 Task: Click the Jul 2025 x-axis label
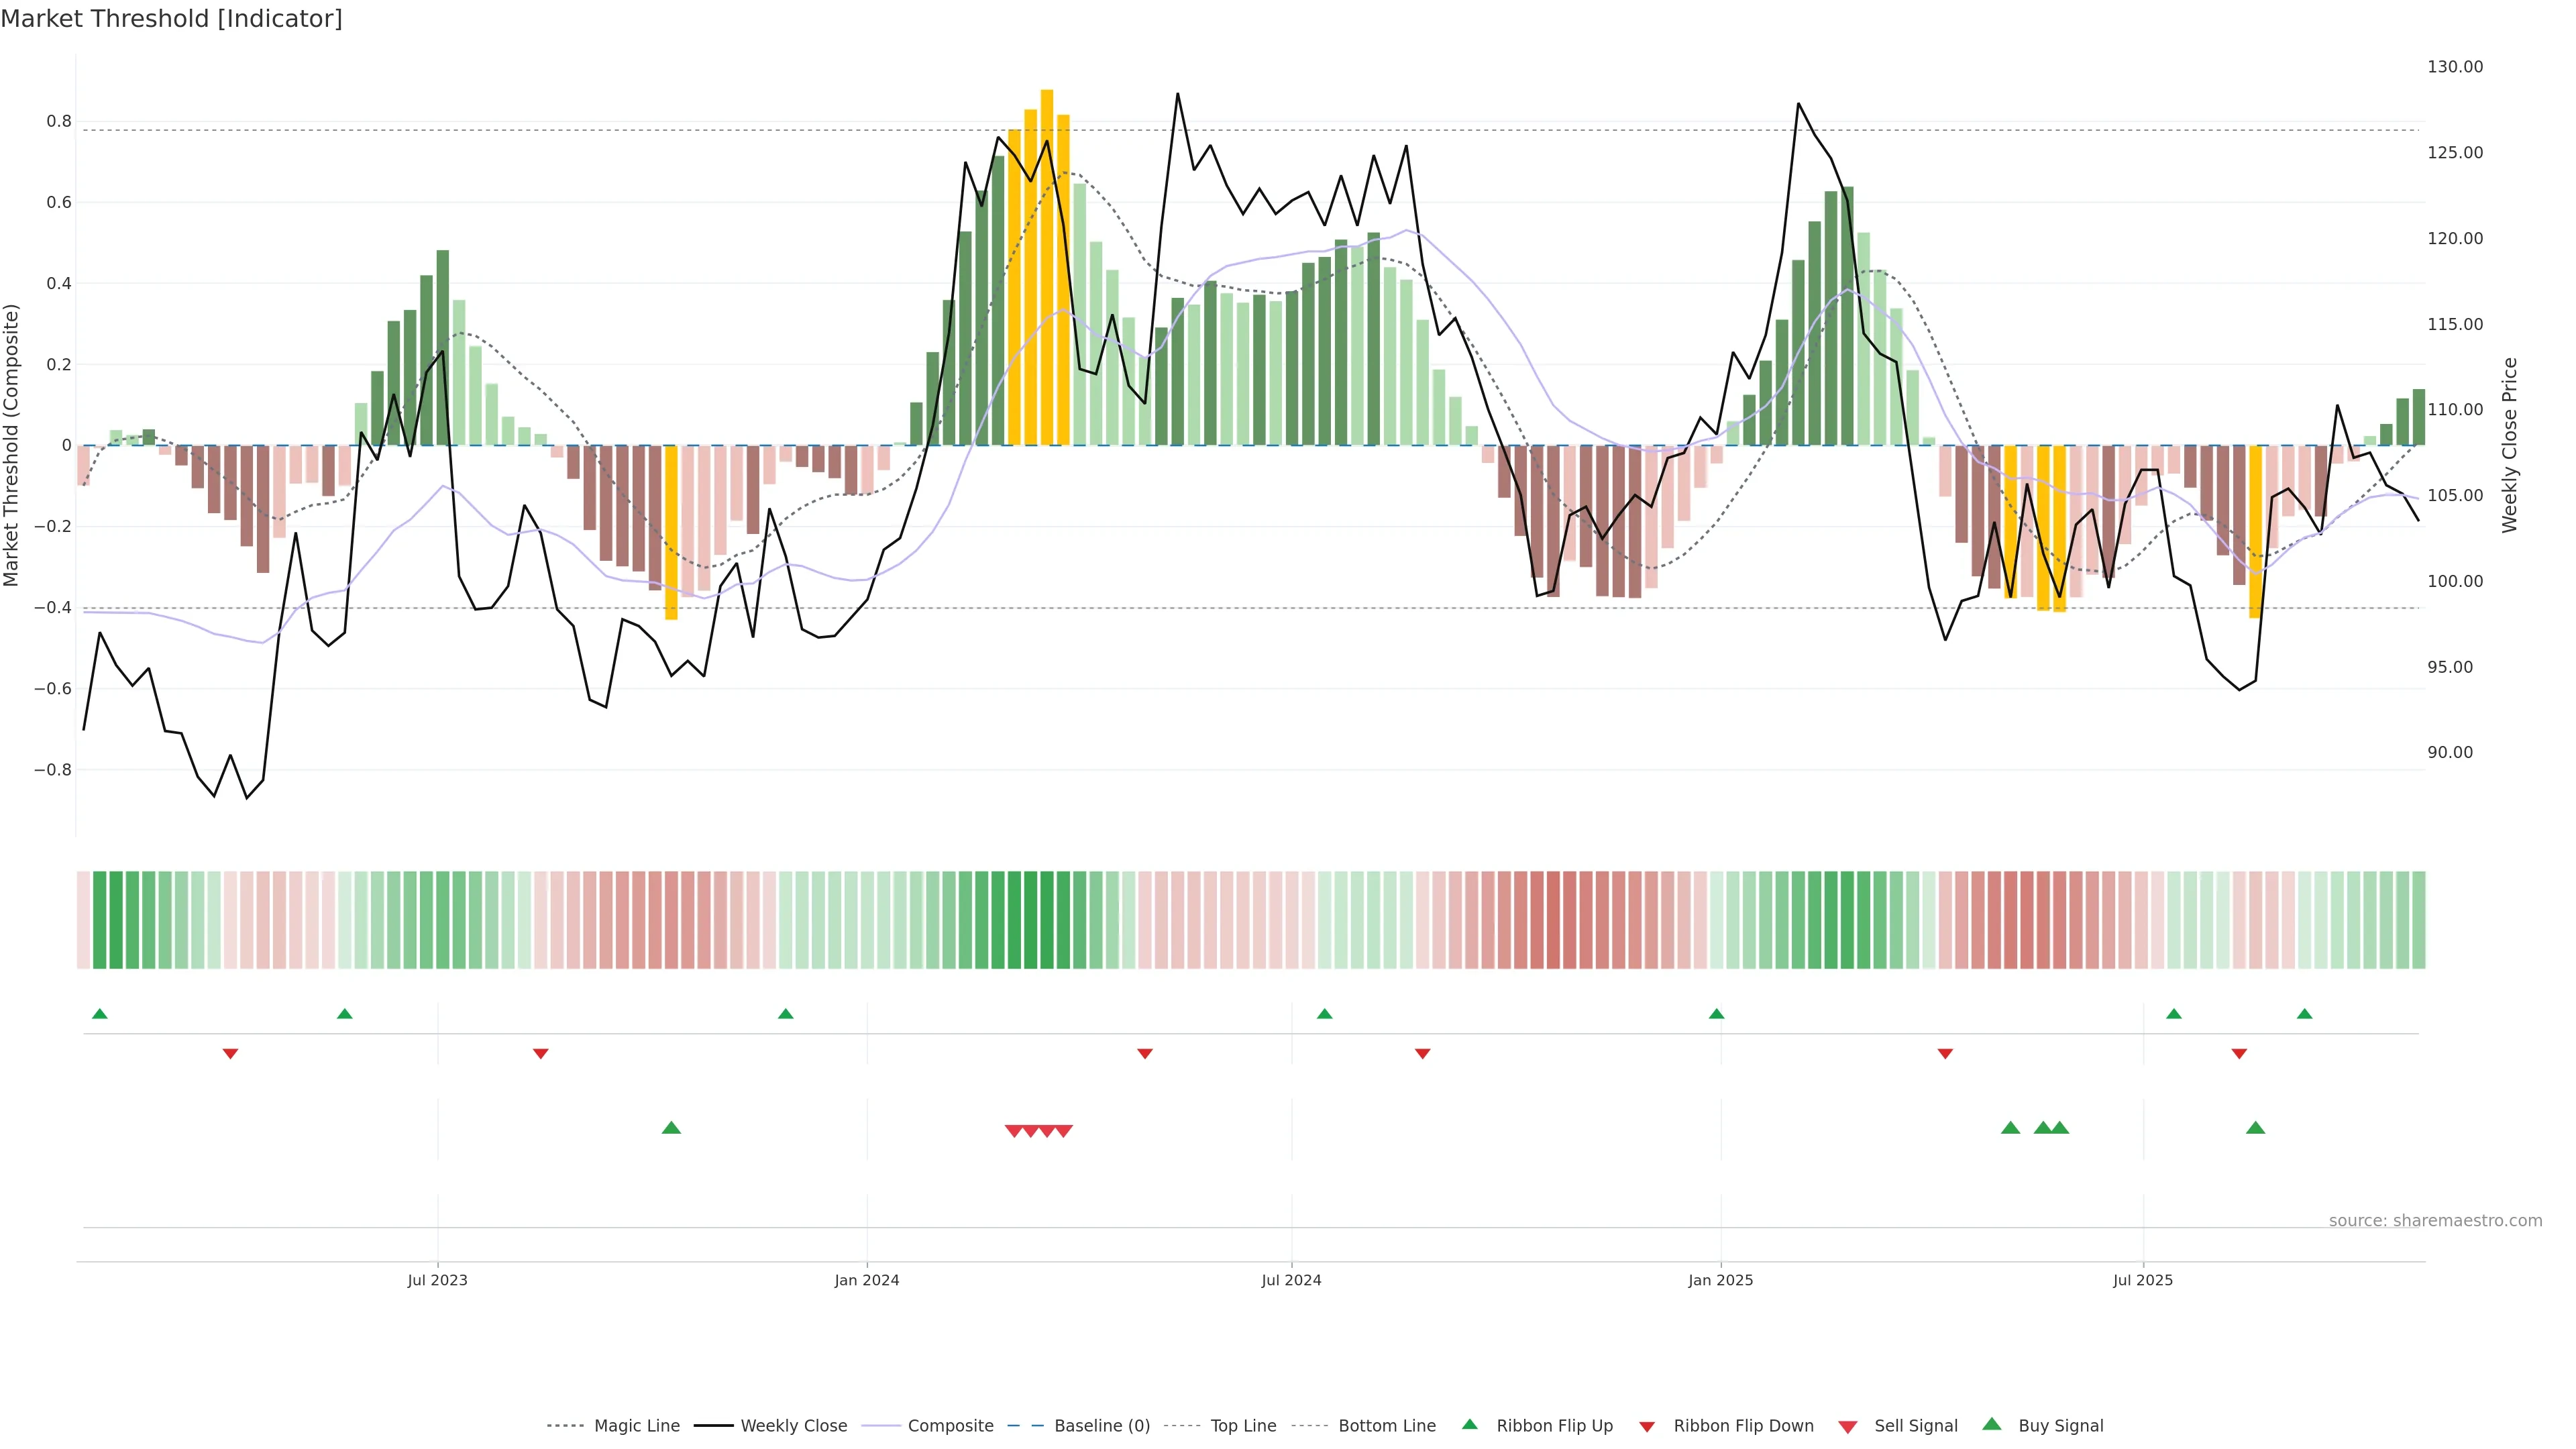[x=2143, y=1280]
